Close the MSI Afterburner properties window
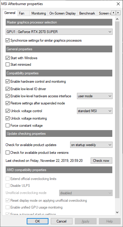Screen dimensions: 123x227 [118, 4]
